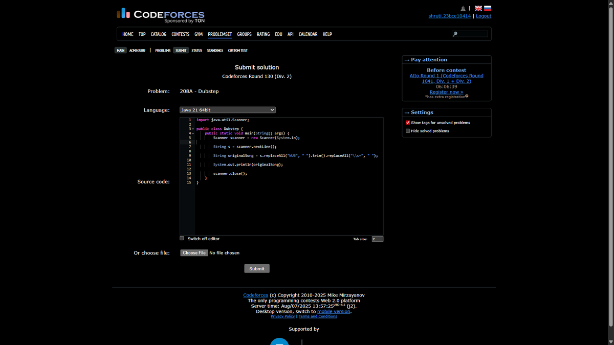Click countdown timer 06:06:39
Viewport: 614px width, 345px height.
(446, 86)
